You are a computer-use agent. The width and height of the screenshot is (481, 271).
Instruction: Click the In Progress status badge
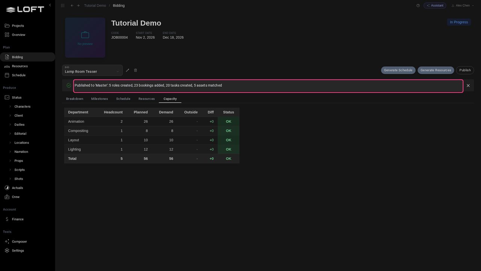tap(459, 22)
